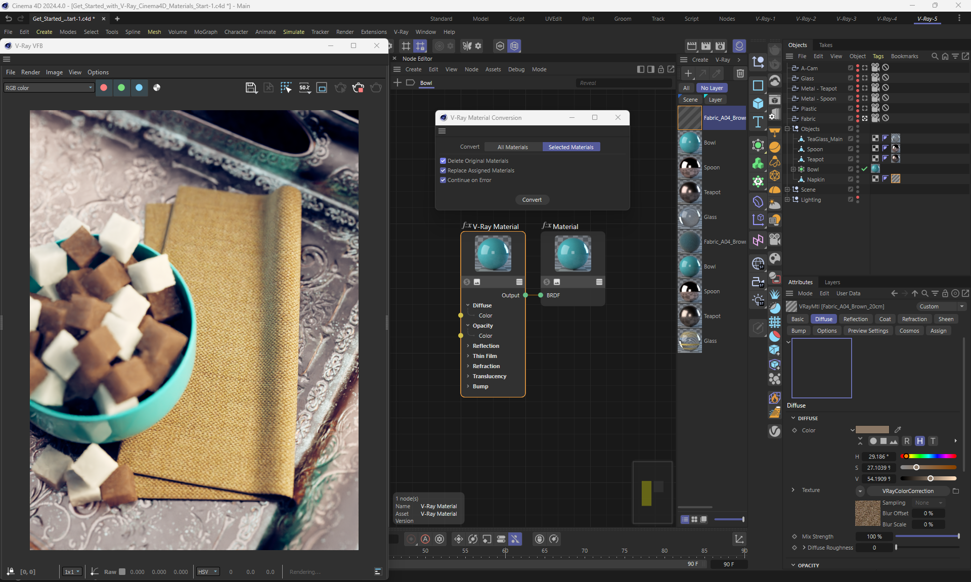Click the color eyedropper next to swatch
Screen dimensions: 971x582
click(x=898, y=430)
